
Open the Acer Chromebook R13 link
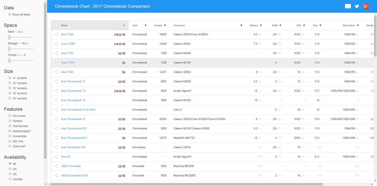tap(74, 138)
